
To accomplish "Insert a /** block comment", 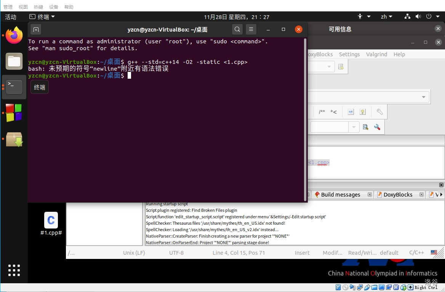I will click(x=322, y=112).
